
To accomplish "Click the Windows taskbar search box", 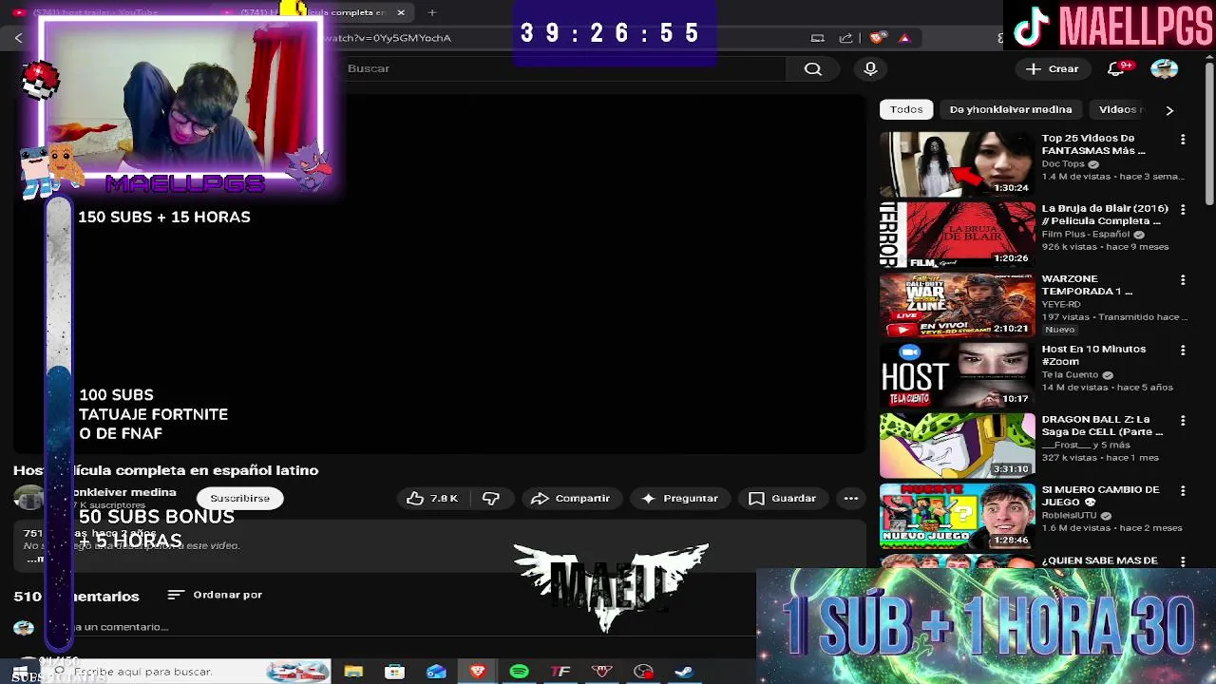I will [x=185, y=672].
